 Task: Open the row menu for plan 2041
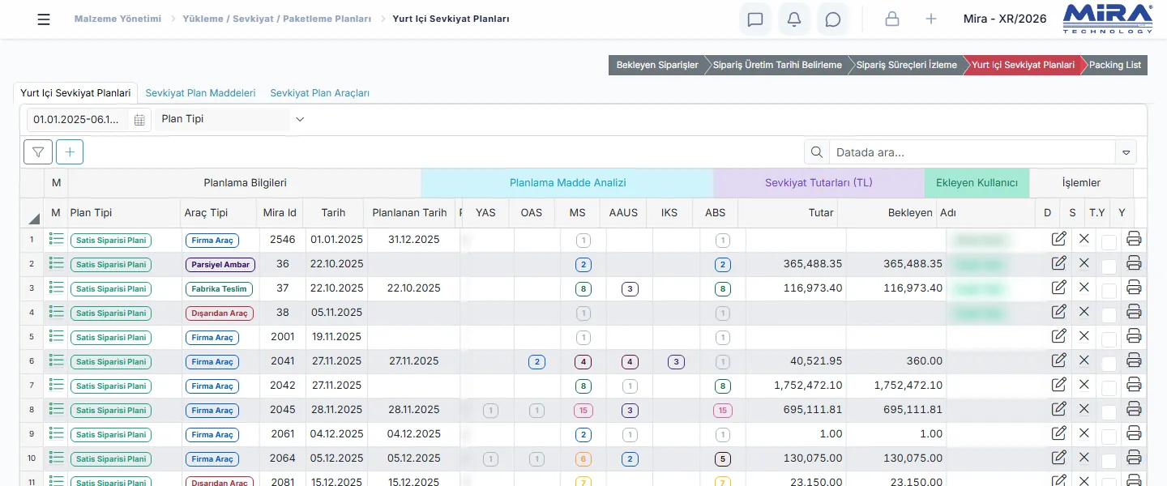56,360
